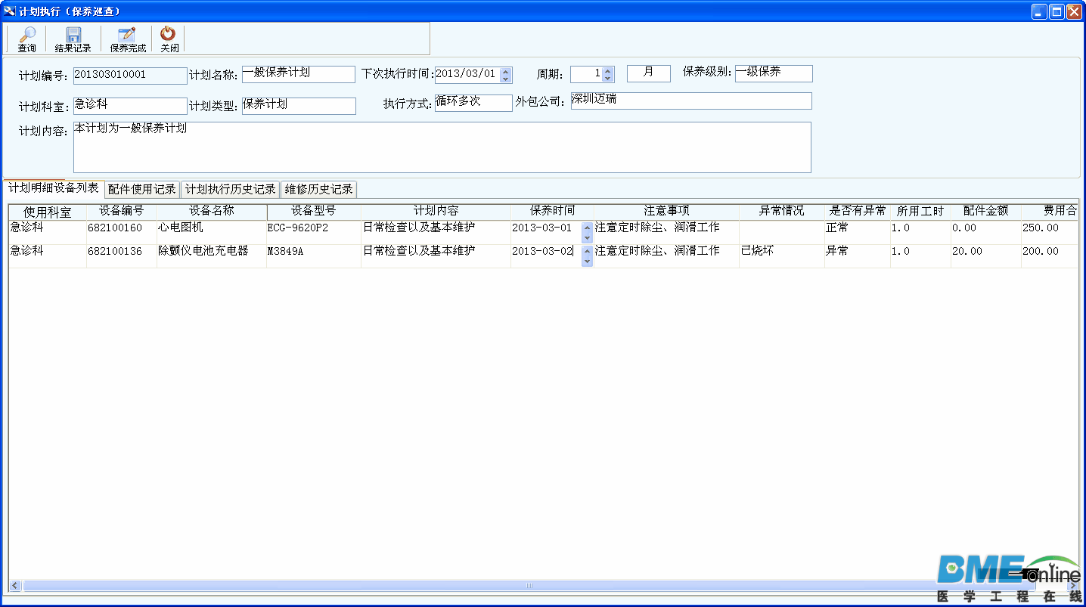
Task: Click the 外包公司 field showing 深圳迈瑞
Action: coord(691,101)
